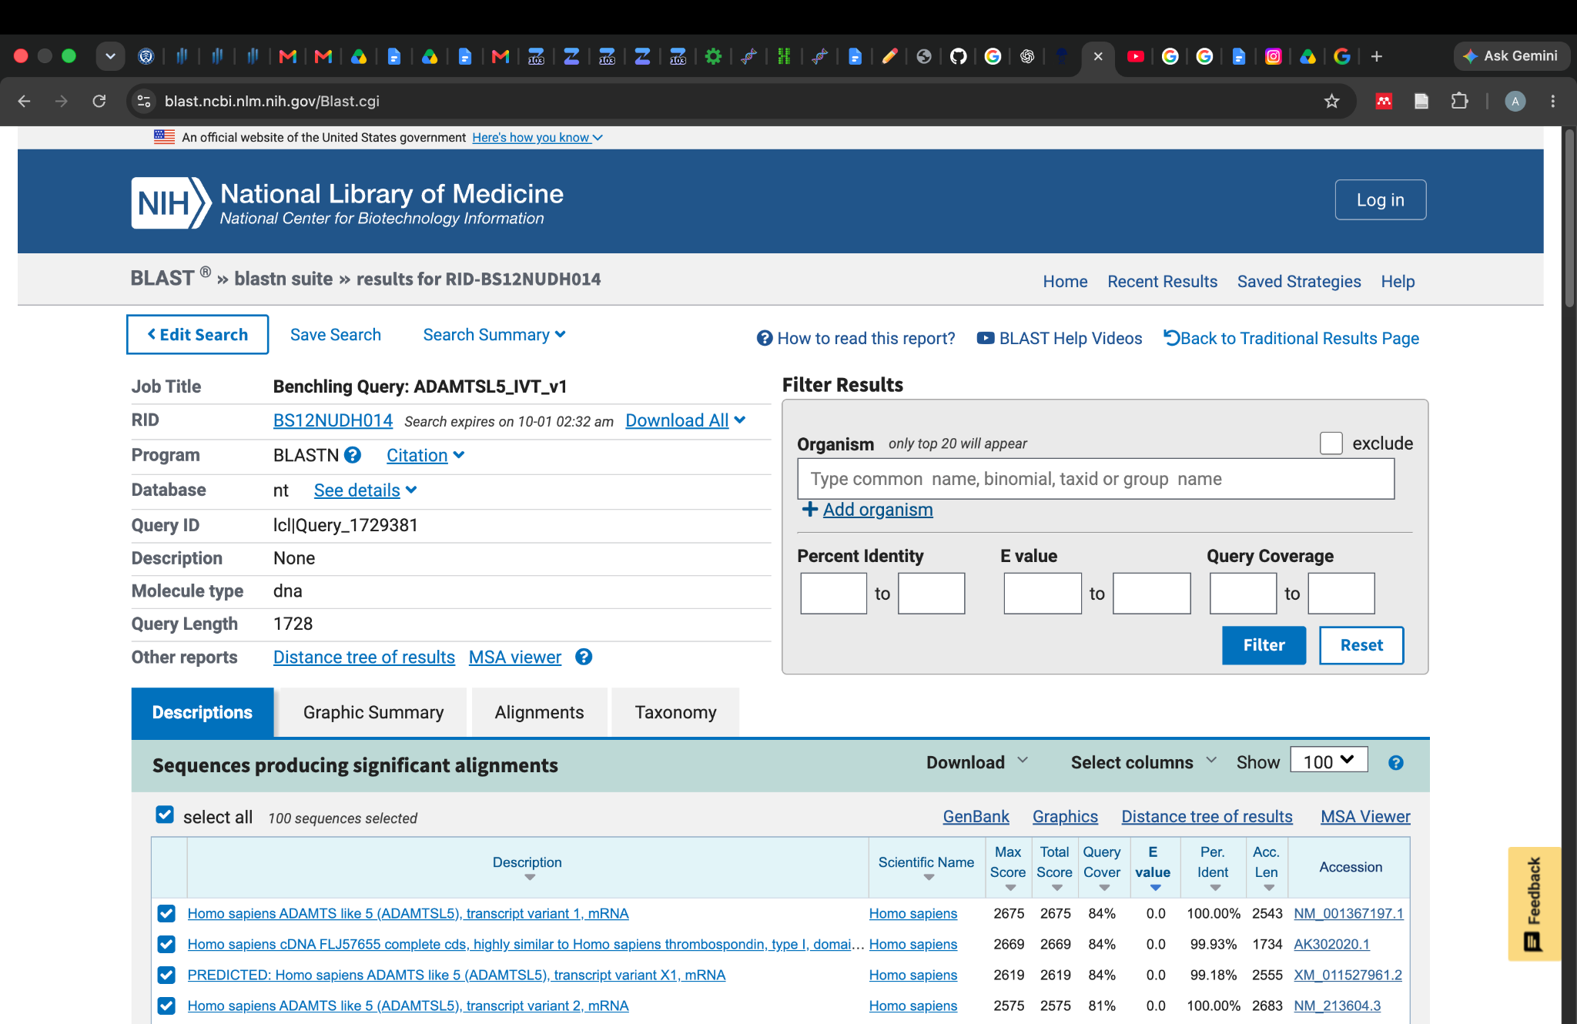Click the Reset button

pos(1361,645)
